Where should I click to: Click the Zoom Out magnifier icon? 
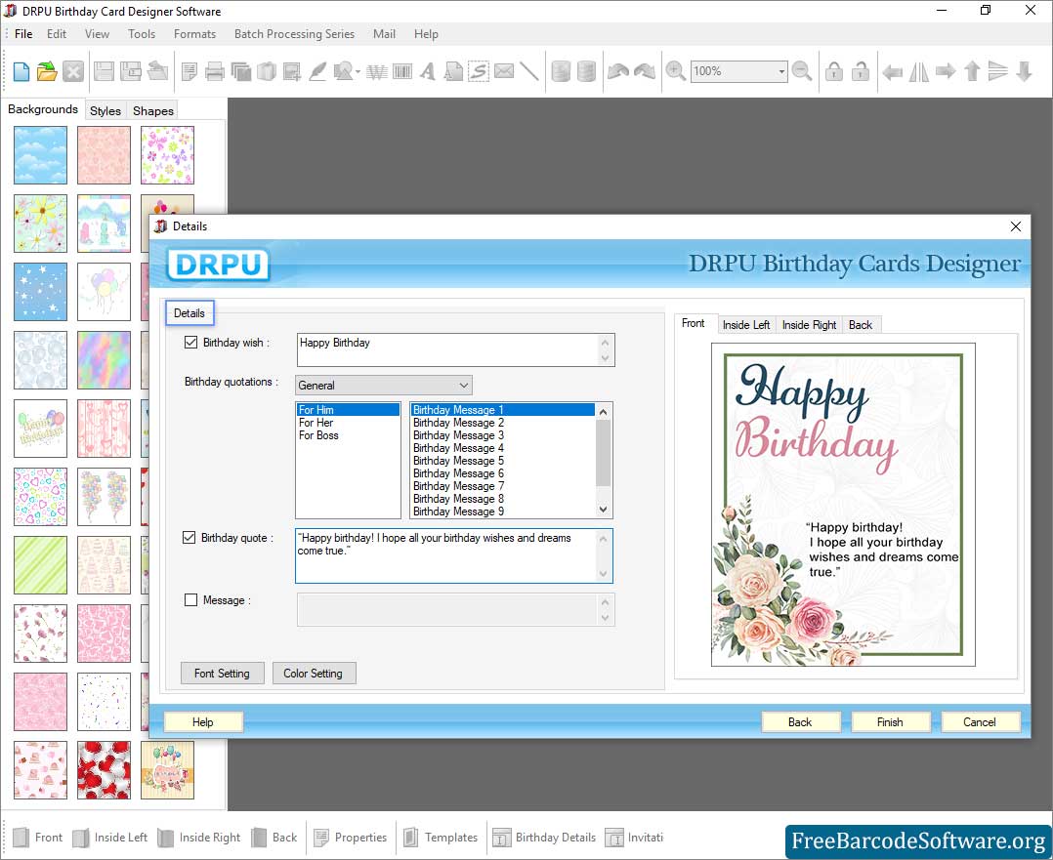[x=801, y=71]
